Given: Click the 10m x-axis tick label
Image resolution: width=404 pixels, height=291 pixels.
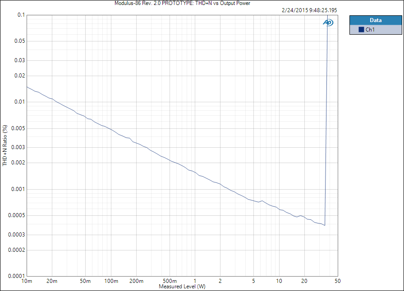Looking at the screenshot, I should [27, 281].
